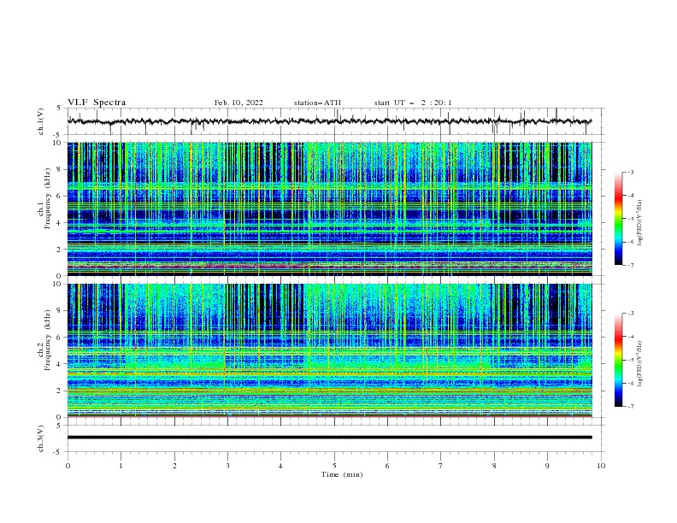Click the "ch.1(V)" waveform axis label
677x523 pixels.
click(41, 121)
